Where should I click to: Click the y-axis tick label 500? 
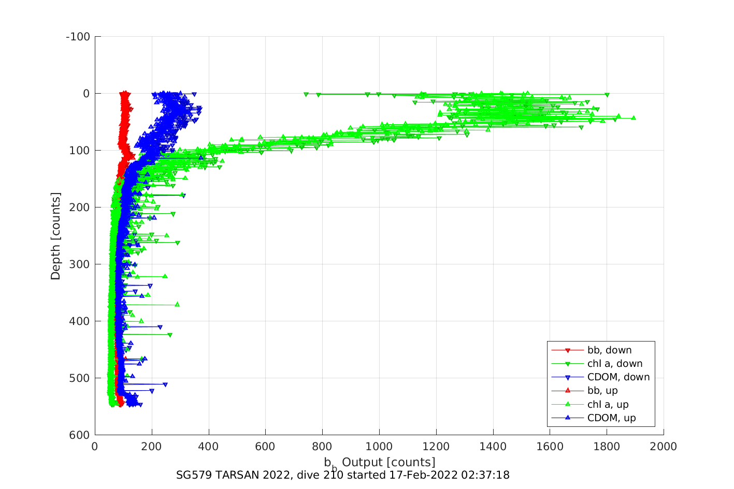click(80, 378)
